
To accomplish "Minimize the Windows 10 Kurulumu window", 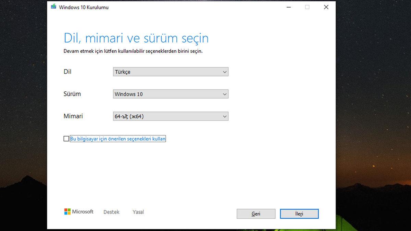I will pos(289,7).
